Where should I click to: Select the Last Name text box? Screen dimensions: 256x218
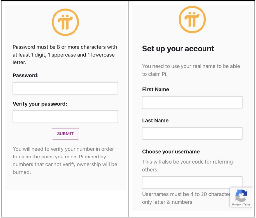click(192, 133)
